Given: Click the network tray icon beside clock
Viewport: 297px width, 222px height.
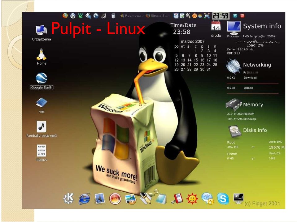Looking at the screenshot, I should (207, 16).
